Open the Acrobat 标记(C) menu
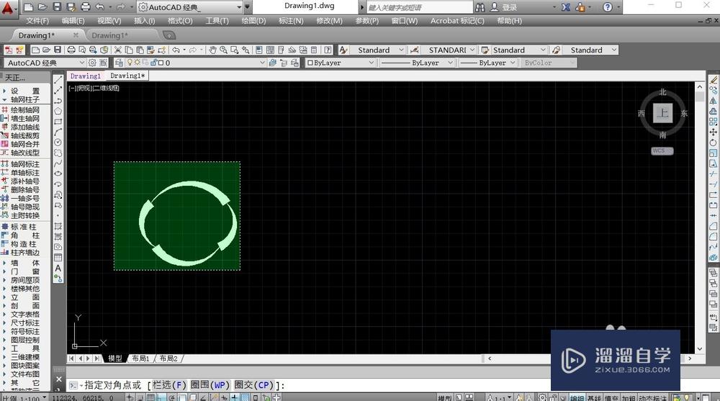The image size is (720, 401). pyautogui.click(x=457, y=21)
